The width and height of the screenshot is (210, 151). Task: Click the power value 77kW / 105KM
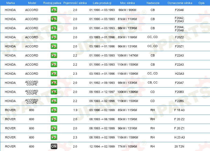(x=127, y=146)
